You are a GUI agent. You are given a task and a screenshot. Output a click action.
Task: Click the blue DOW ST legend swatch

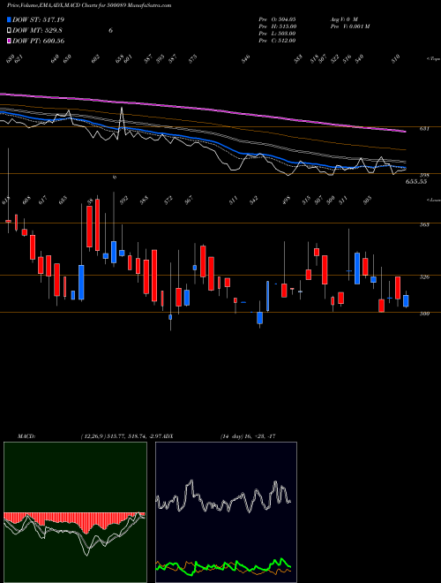pos(9,19)
